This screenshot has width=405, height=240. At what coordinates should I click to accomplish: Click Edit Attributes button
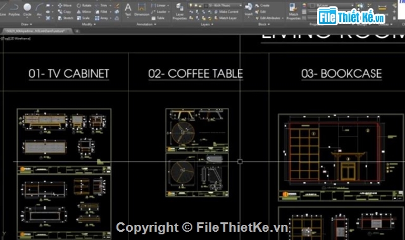click(268, 18)
